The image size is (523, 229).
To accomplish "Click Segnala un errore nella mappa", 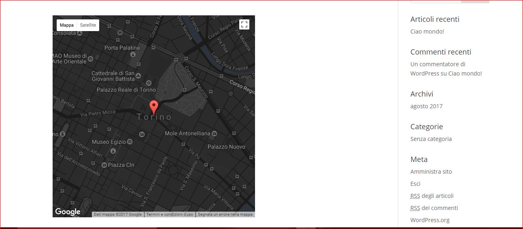I will [225, 214].
